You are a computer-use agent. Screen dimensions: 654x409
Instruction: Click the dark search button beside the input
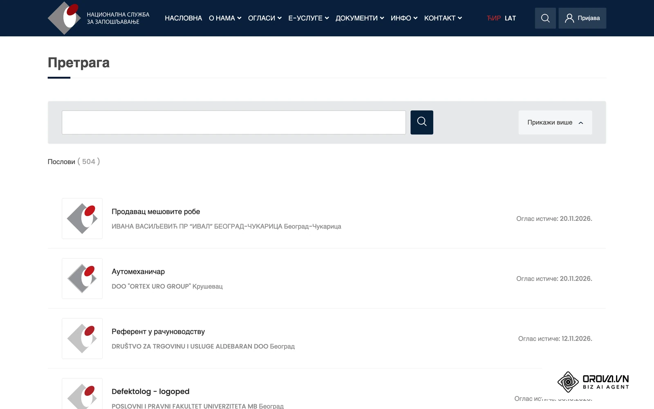tap(422, 122)
